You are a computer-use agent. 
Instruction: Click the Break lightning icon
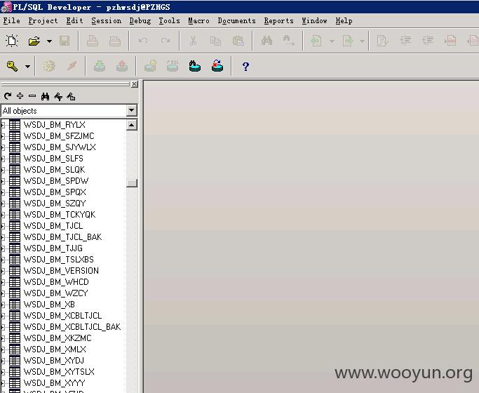click(72, 66)
